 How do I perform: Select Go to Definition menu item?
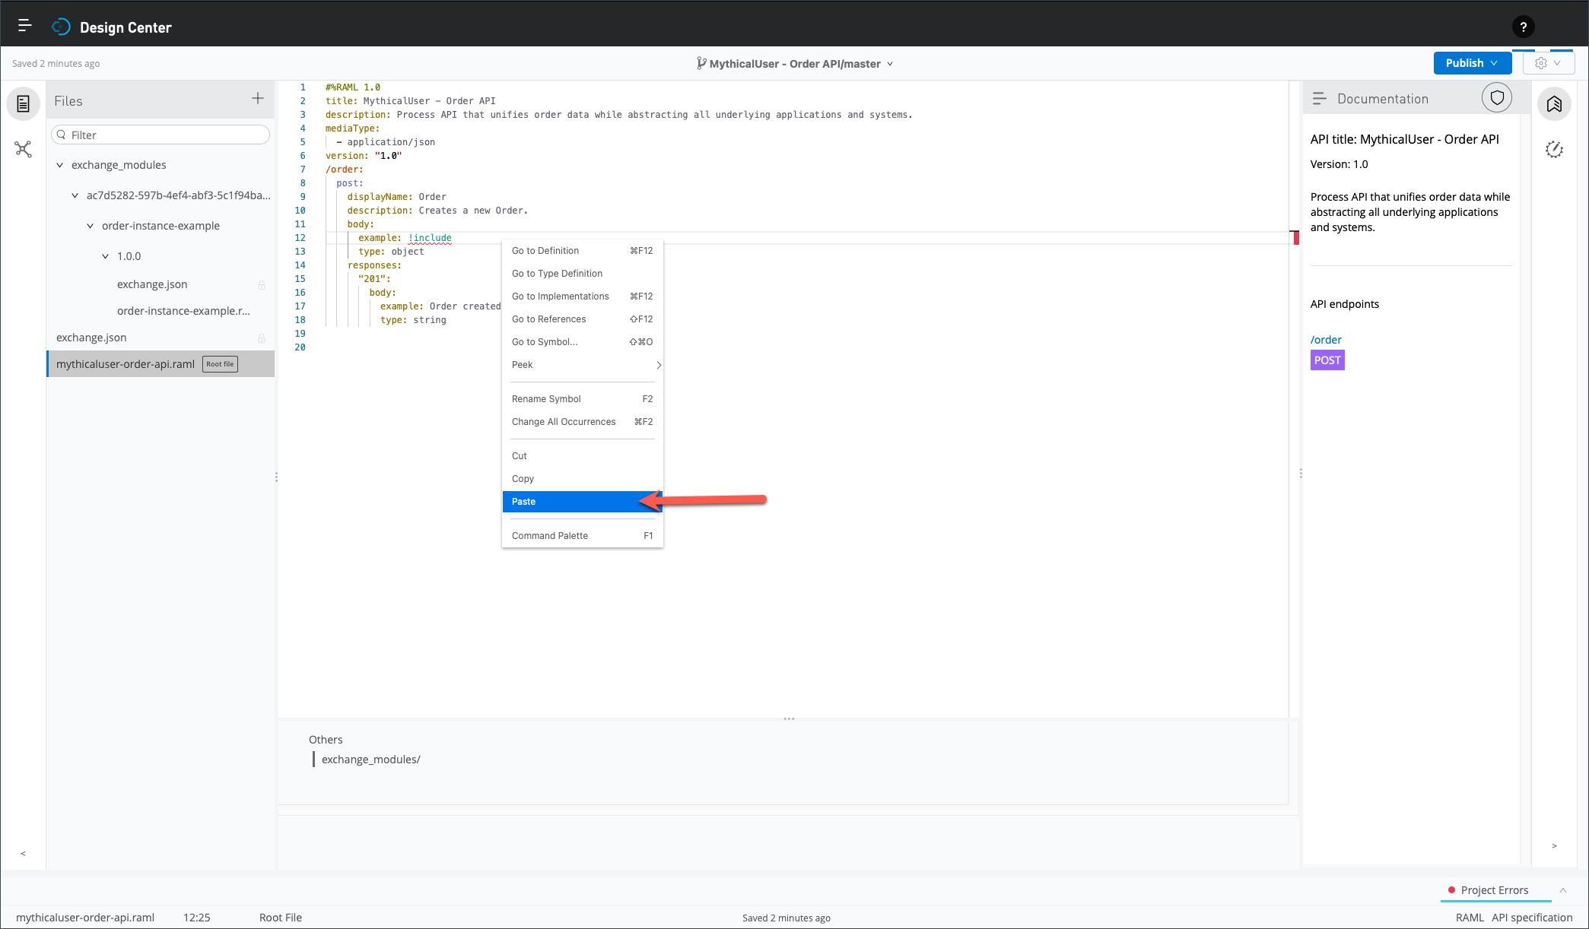[583, 251]
